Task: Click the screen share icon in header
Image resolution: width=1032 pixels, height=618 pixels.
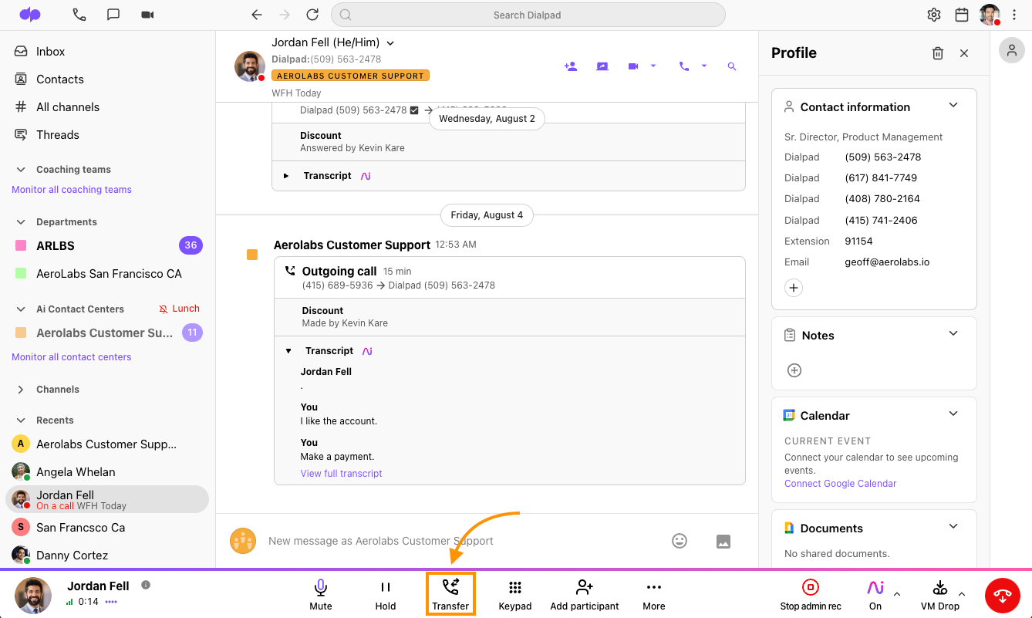Action: [602, 66]
